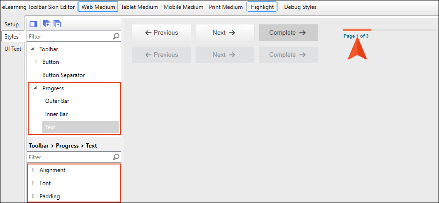Image resolution: width=439 pixels, height=203 pixels.
Task: Enable Debug Styles
Action: pyautogui.click(x=300, y=7)
